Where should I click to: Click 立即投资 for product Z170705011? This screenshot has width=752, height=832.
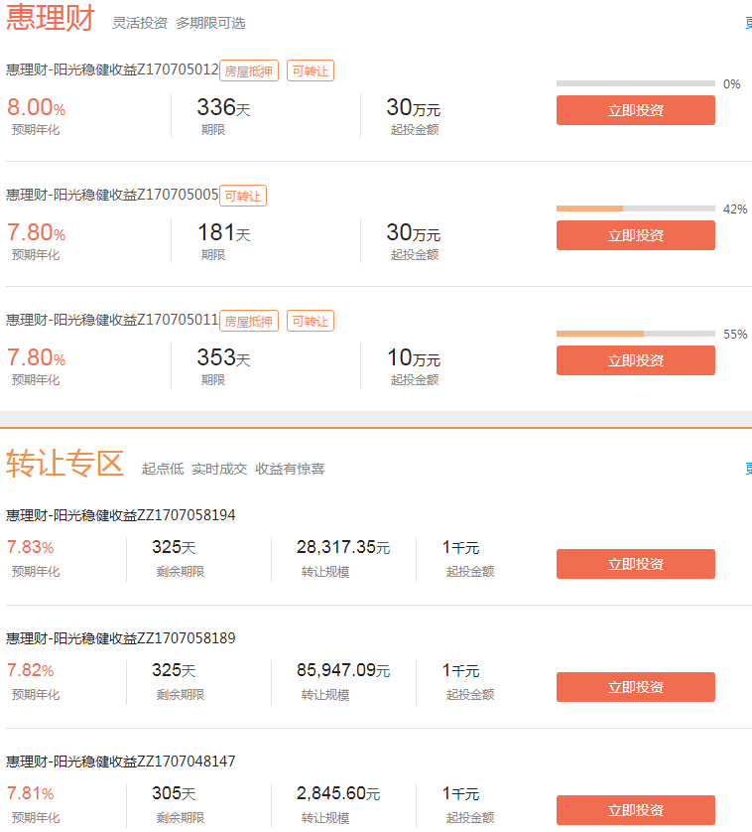(635, 360)
